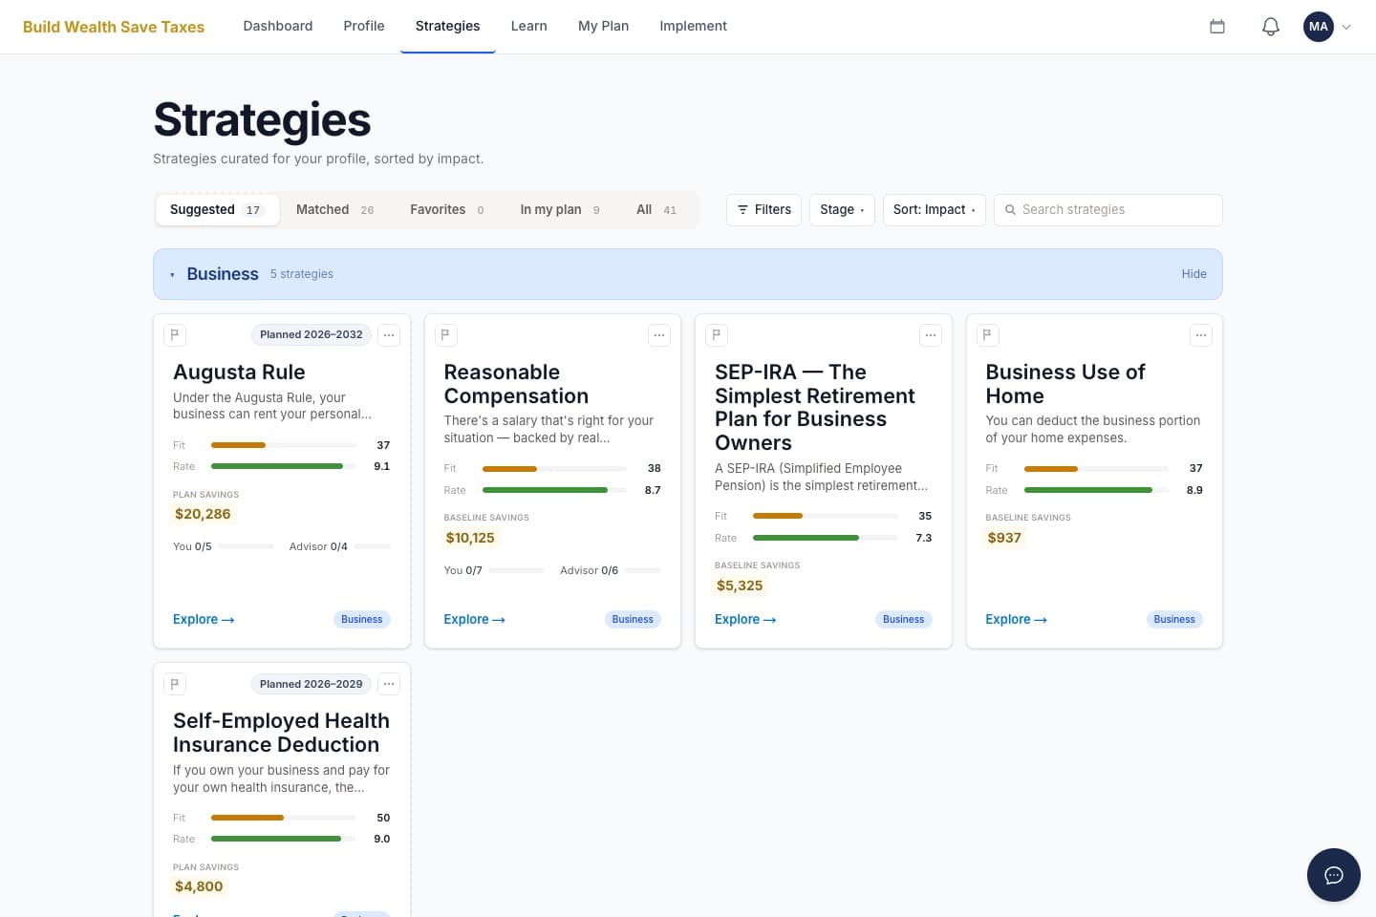
Task: Switch to In my plan tab
Action: click(560, 210)
